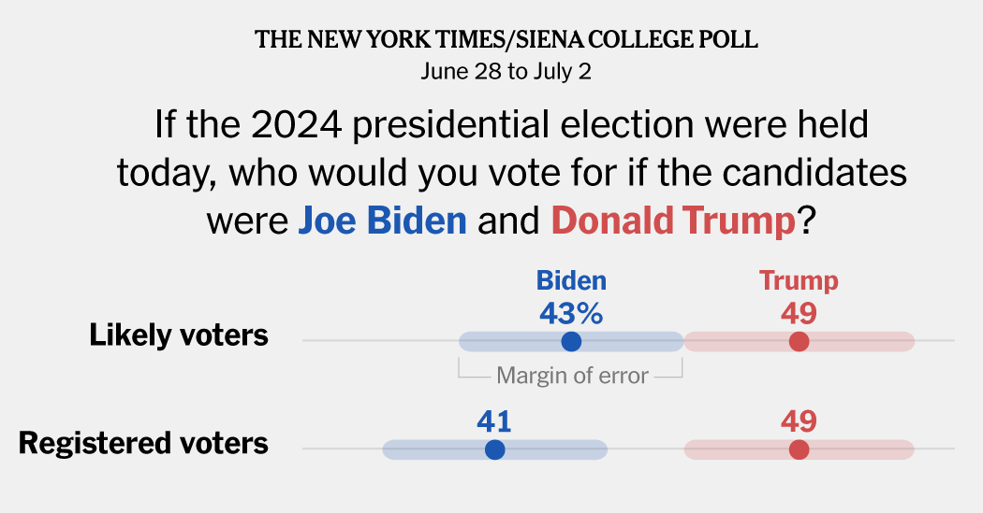Click the red Trump dot for registered voters

pyautogui.click(x=799, y=449)
